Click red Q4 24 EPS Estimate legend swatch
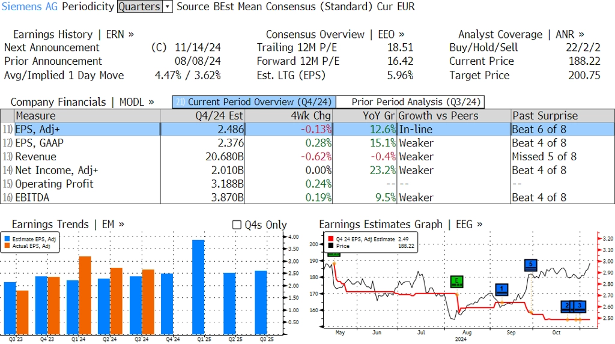The height and width of the screenshot is (344, 615). [331, 239]
